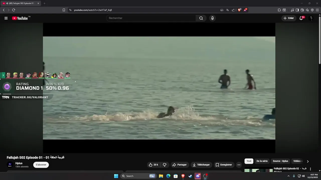Open options menu for Fallujah S02 Episode 02
This screenshot has height=180, width=321.
pos(310,169)
